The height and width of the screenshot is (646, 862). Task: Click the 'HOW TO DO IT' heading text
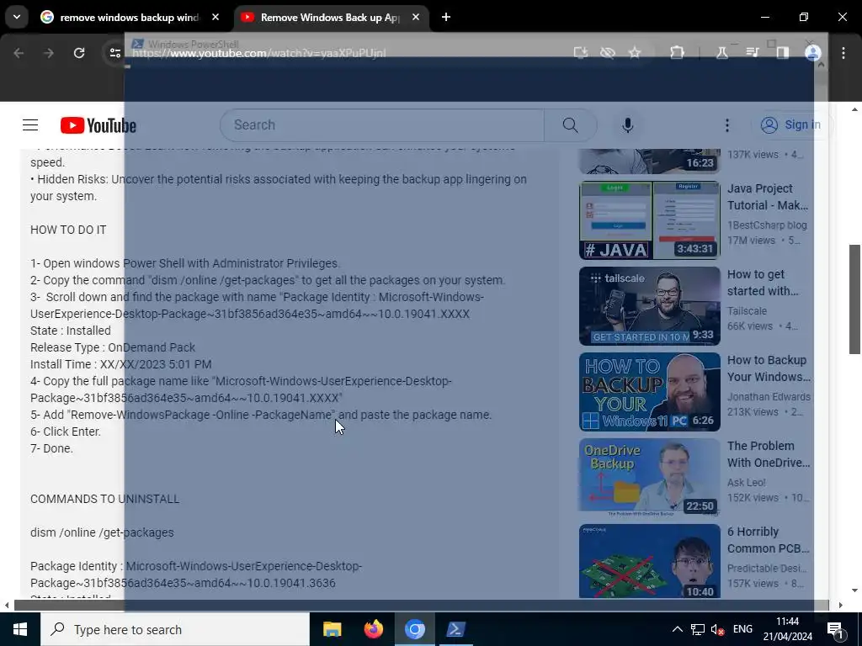(x=68, y=230)
